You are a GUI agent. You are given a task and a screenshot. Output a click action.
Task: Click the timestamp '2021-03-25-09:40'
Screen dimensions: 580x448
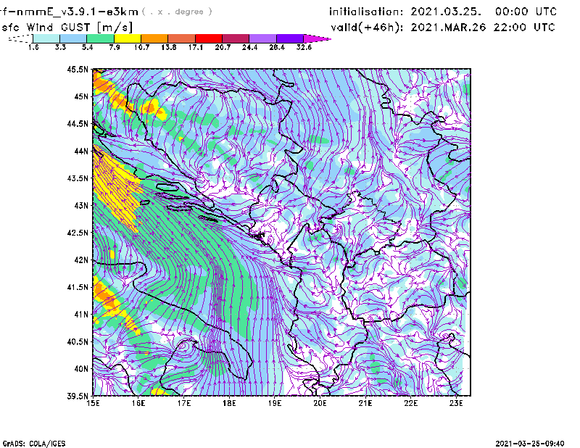click(x=530, y=444)
